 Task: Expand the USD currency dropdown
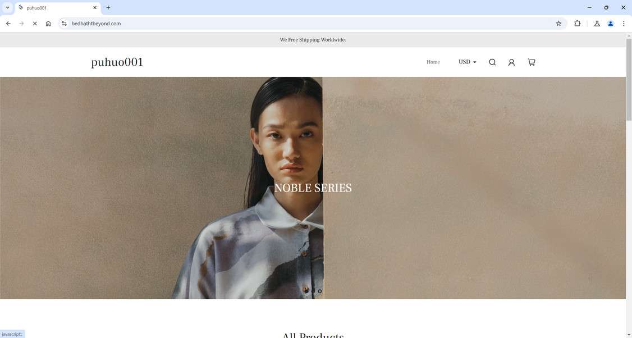click(x=467, y=62)
